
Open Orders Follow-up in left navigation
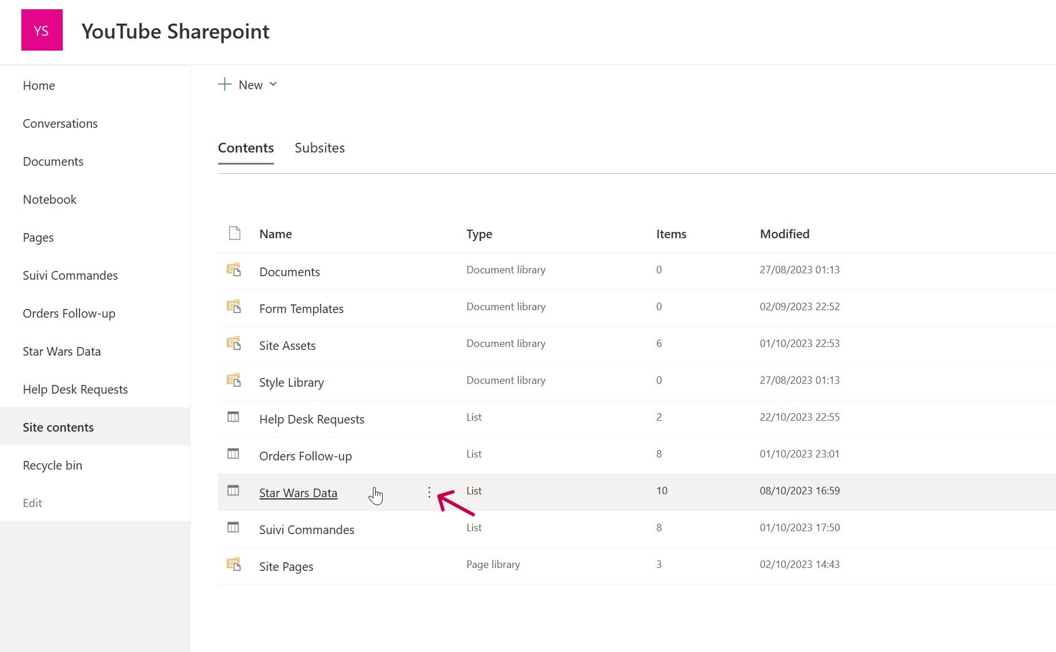pos(69,314)
